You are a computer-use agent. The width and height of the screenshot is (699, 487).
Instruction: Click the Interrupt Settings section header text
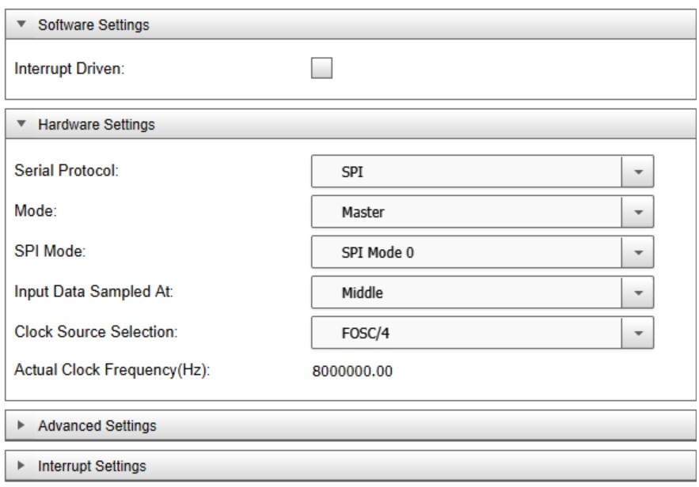(x=94, y=465)
